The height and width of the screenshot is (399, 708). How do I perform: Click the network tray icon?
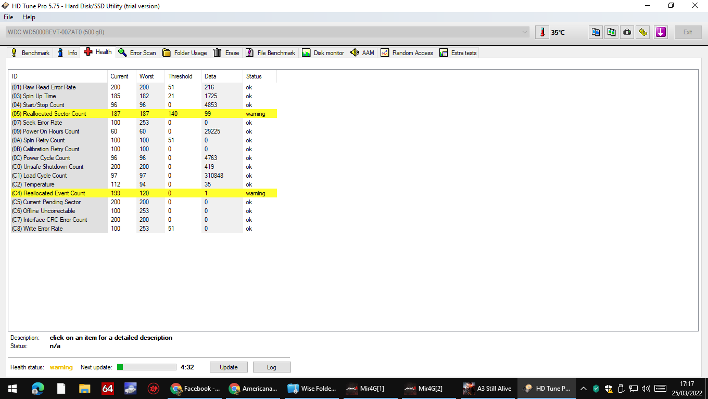[634, 388]
